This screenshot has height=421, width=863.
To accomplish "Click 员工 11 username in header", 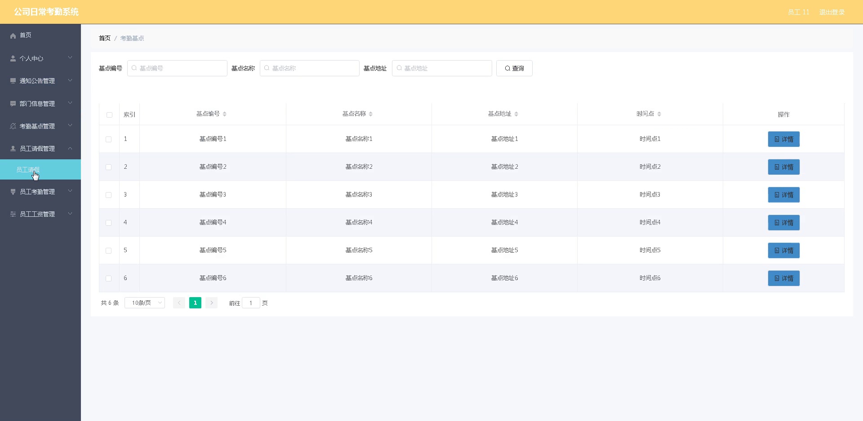I will (798, 12).
